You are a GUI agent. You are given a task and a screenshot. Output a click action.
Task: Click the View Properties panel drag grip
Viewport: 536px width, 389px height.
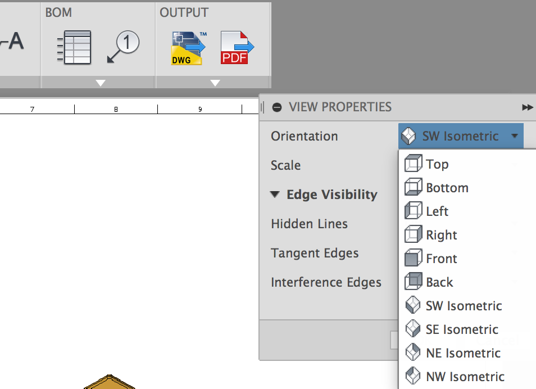(262, 107)
